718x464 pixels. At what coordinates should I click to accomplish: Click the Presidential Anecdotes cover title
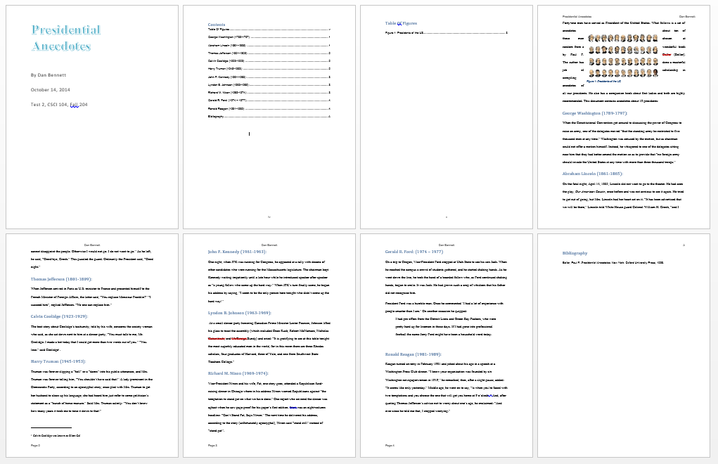tap(66, 38)
